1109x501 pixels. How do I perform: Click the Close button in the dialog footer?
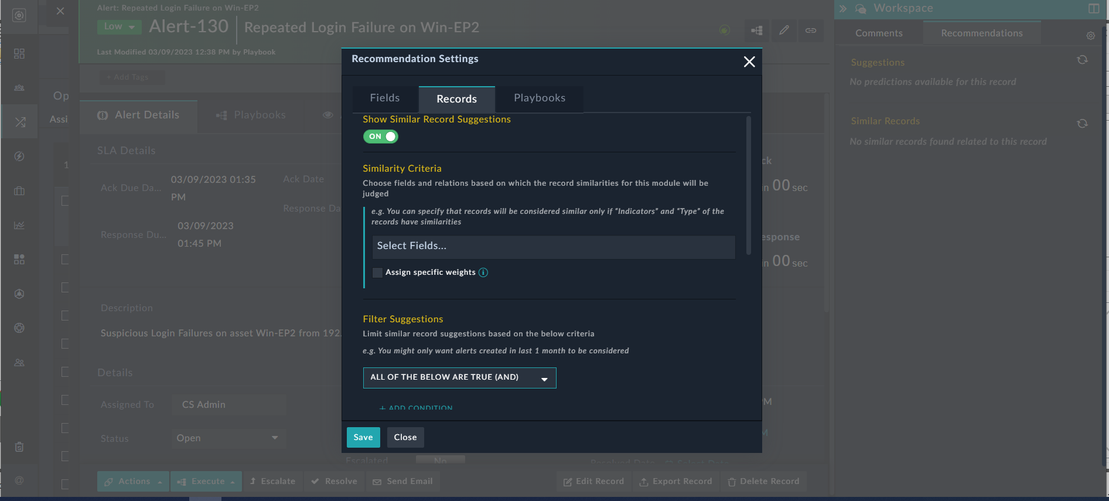point(405,438)
